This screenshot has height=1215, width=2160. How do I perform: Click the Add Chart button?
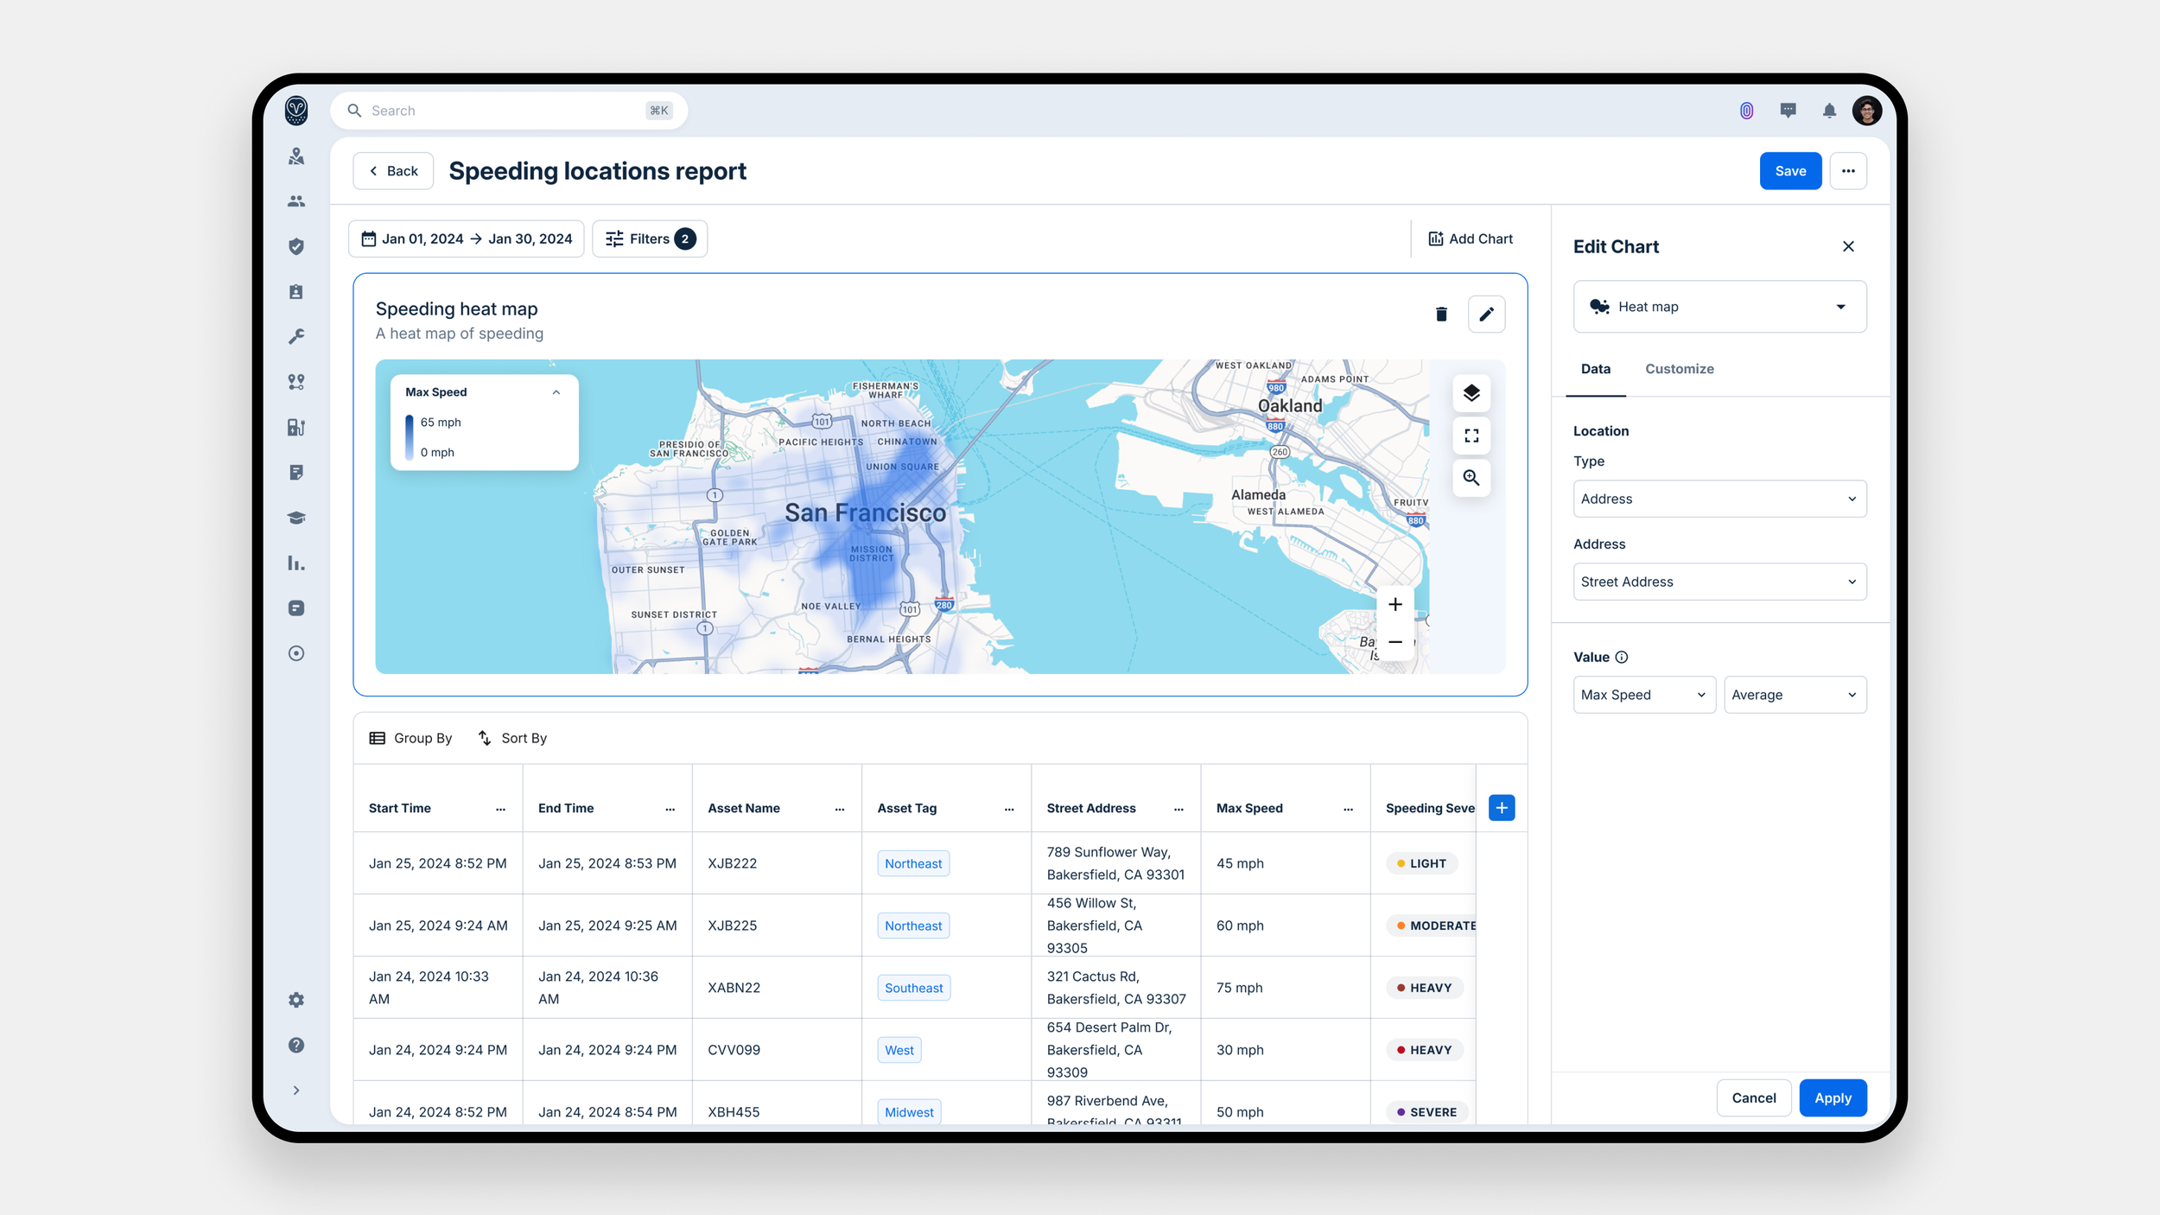[x=1470, y=239]
